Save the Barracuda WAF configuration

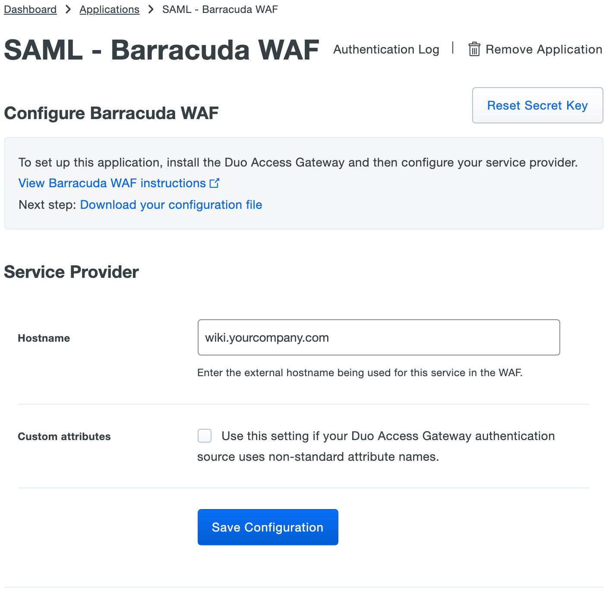268,527
